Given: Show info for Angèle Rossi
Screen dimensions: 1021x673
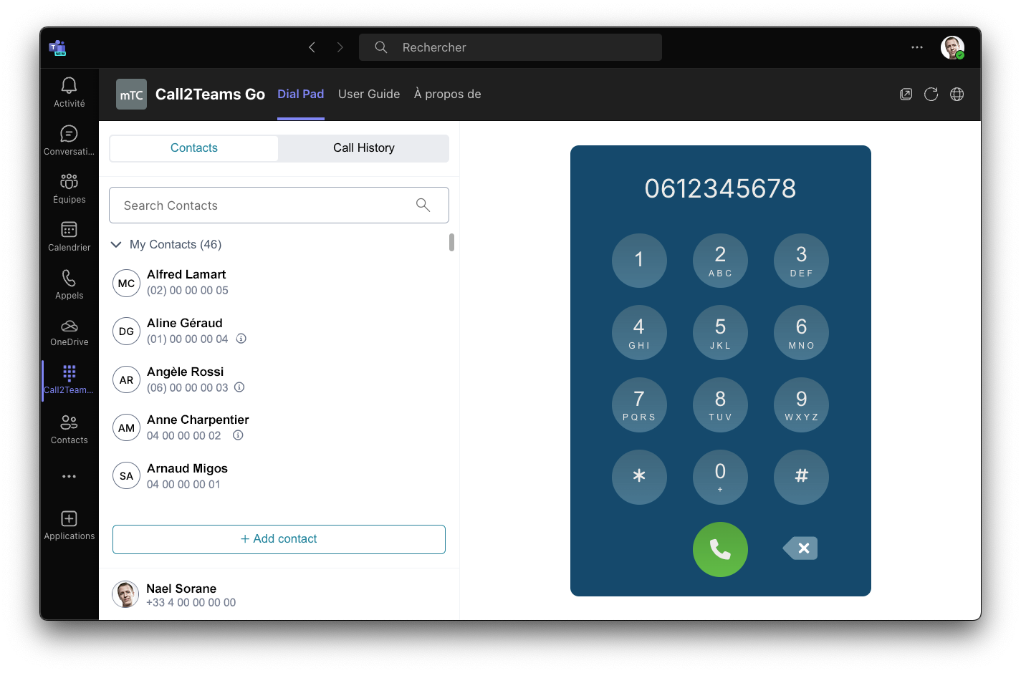Looking at the screenshot, I should pyautogui.click(x=239, y=387).
